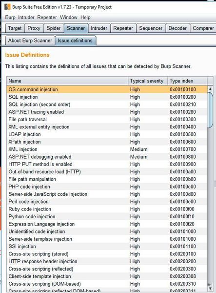Click Medium severity of XML injection
The height and width of the screenshot is (293, 216).
click(x=139, y=149)
